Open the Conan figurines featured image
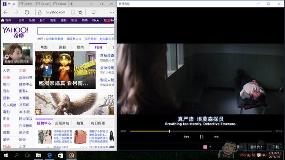 pyautogui.click(x=65, y=70)
